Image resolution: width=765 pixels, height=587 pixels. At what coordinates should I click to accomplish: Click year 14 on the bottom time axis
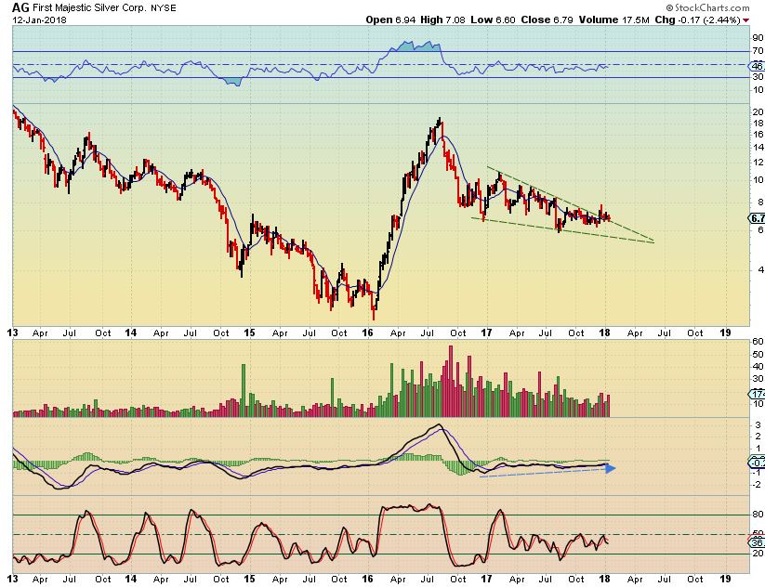(130, 580)
